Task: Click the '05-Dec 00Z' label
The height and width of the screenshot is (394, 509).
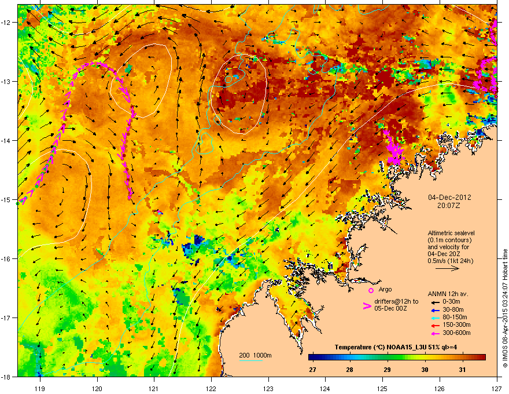Action: 390,308
